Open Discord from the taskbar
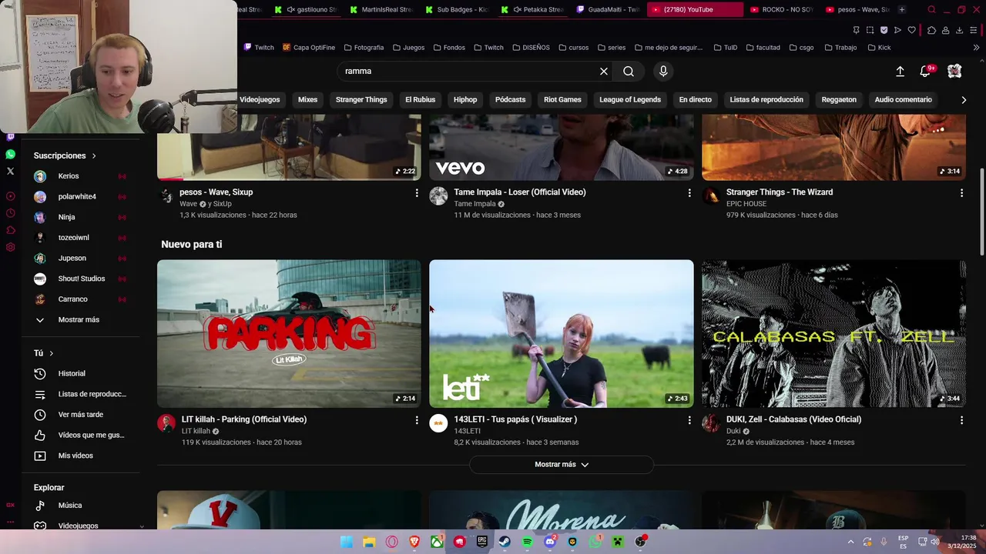The image size is (986, 554). click(550, 542)
